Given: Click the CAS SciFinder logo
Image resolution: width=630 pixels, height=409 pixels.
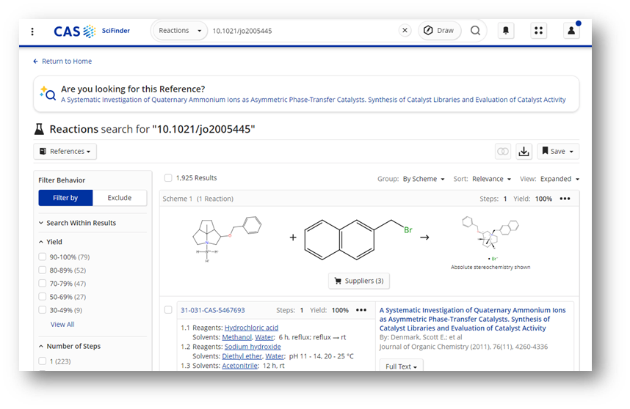Looking at the screenshot, I should (x=92, y=31).
